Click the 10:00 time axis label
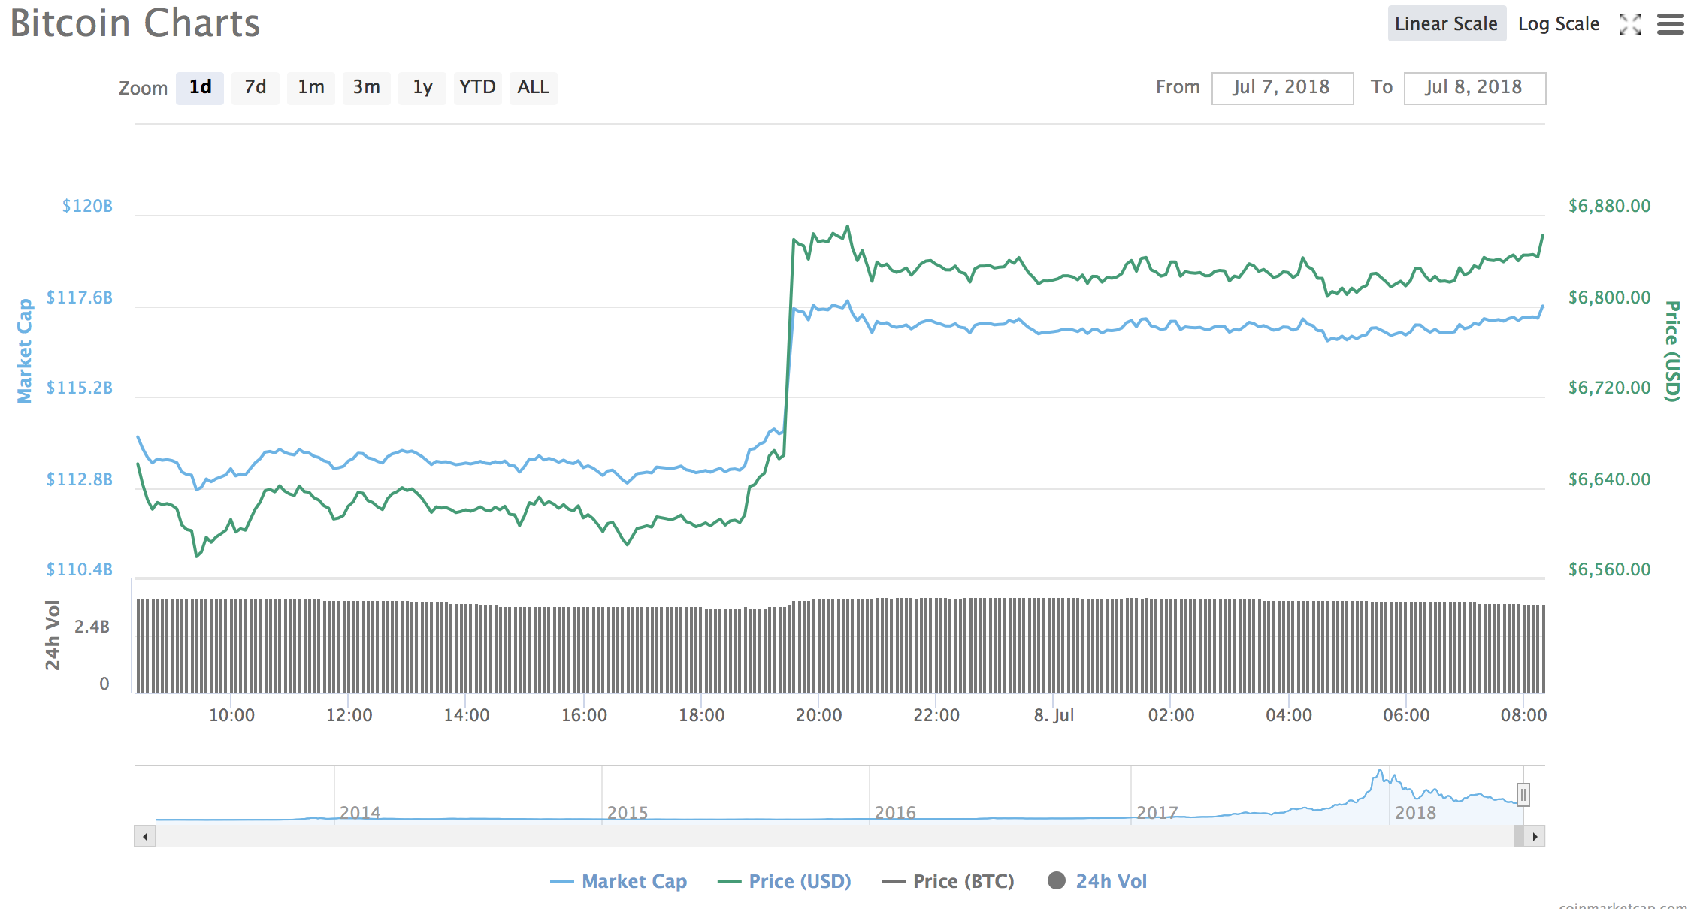 click(x=231, y=715)
